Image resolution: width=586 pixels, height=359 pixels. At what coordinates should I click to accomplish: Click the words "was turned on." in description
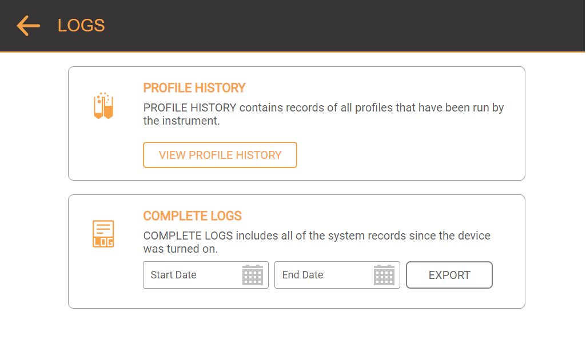181,249
